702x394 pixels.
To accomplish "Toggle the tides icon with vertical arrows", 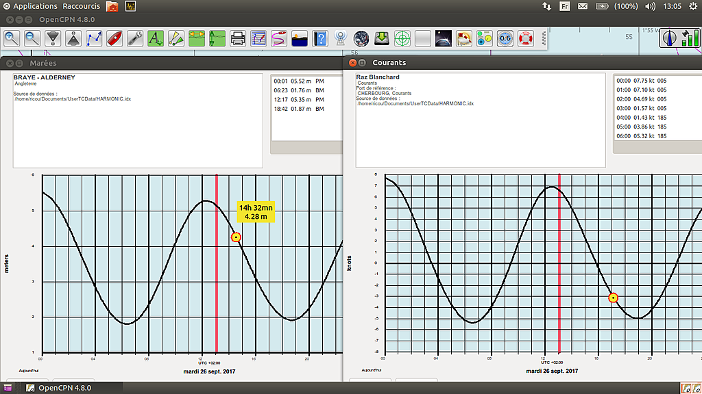I will pos(217,38).
